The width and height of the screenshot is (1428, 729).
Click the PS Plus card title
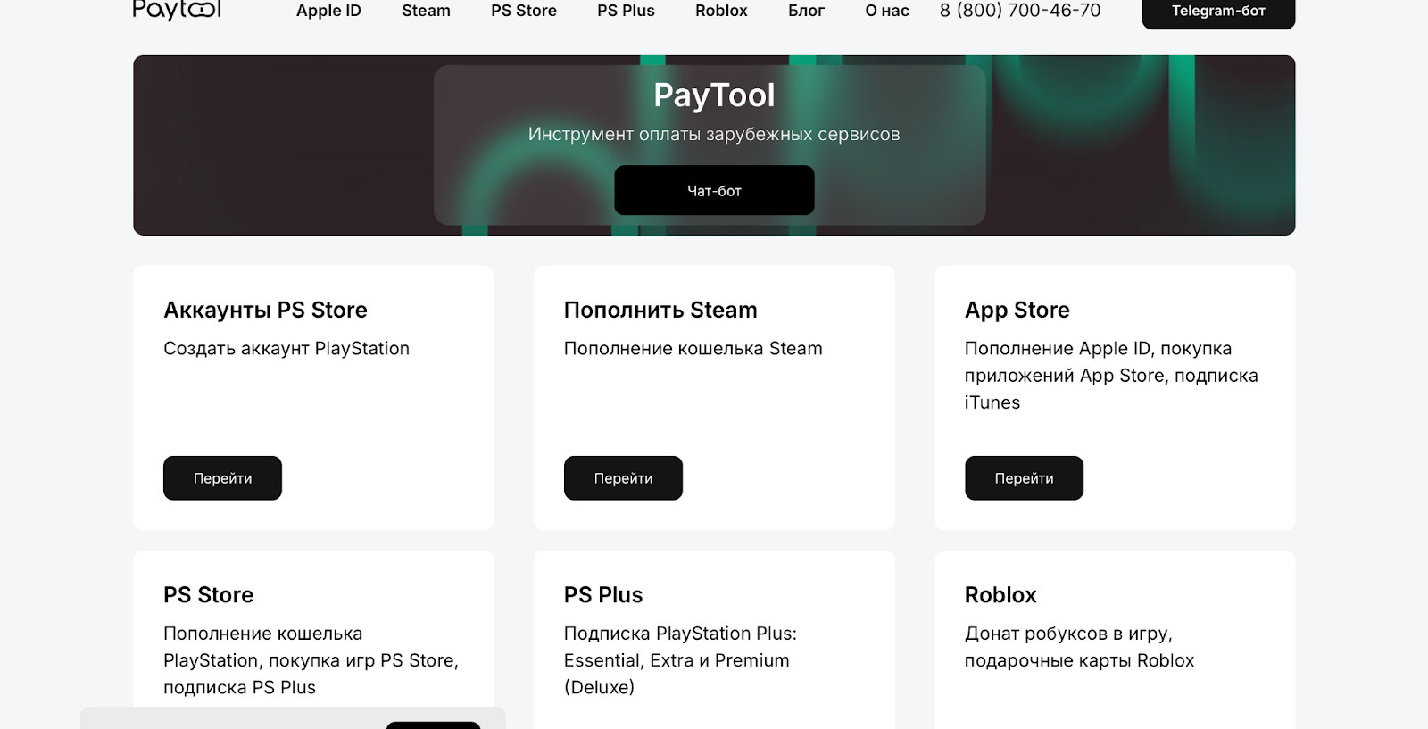coord(603,594)
